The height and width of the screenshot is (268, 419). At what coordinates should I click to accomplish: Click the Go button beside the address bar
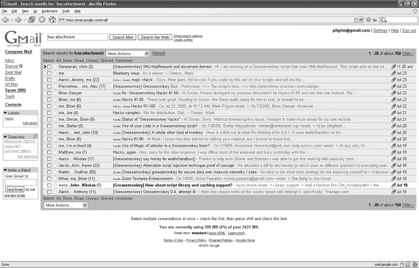pyautogui.click(x=372, y=20)
